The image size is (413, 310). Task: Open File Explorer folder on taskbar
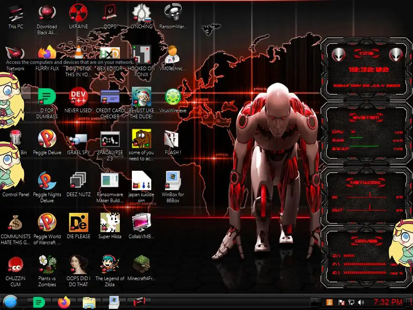(89, 303)
